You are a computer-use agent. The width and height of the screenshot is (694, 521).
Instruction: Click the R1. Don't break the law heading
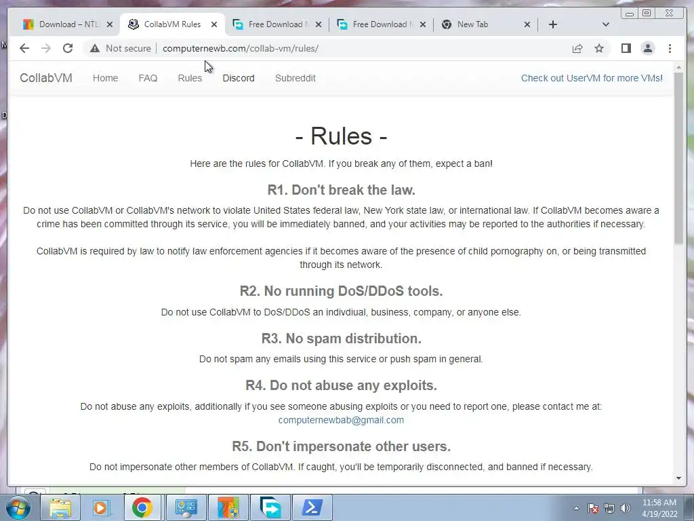point(342,190)
